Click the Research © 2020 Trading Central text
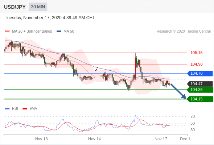The image size is (214, 145). [x=184, y=32]
